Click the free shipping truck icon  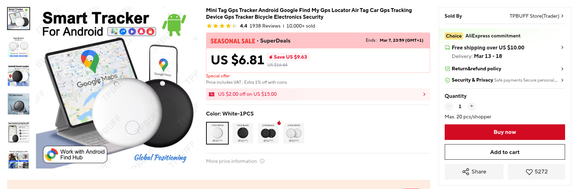pos(448,47)
